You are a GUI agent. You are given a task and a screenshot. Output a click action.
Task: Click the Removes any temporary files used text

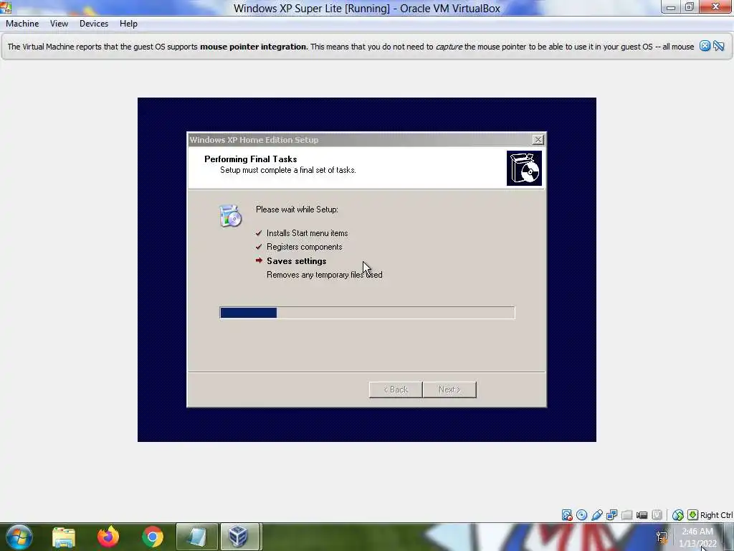tap(325, 275)
